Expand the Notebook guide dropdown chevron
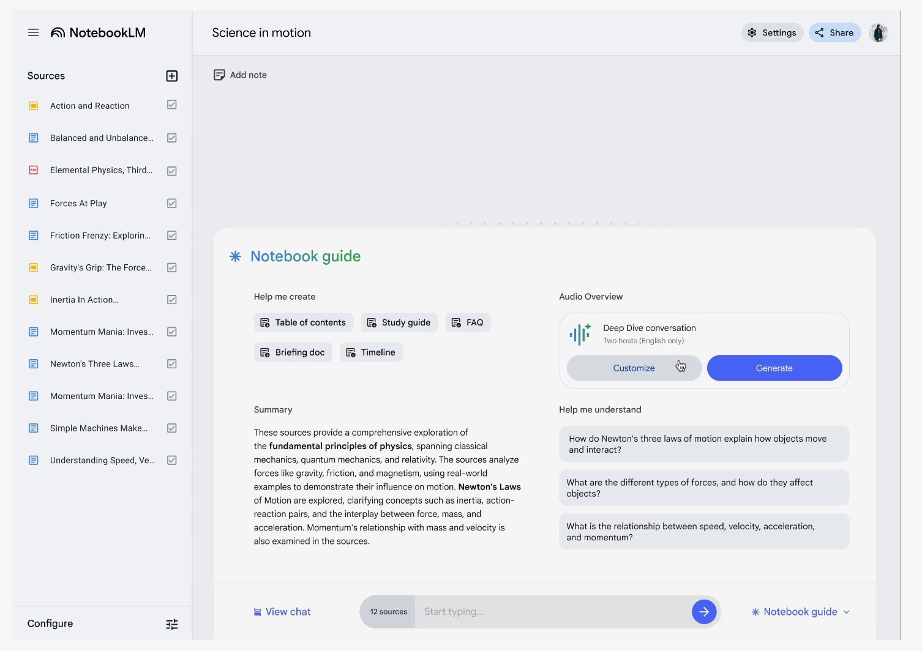This screenshot has width=922, height=651. tap(847, 612)
